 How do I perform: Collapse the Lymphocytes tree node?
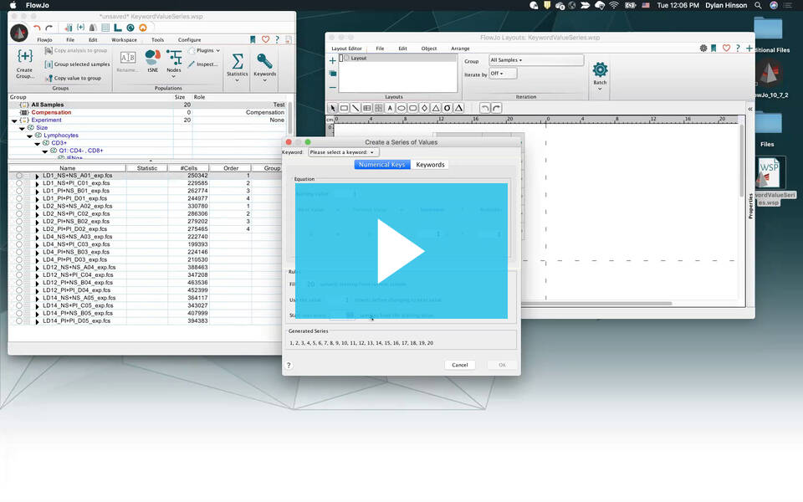point(30,136)
